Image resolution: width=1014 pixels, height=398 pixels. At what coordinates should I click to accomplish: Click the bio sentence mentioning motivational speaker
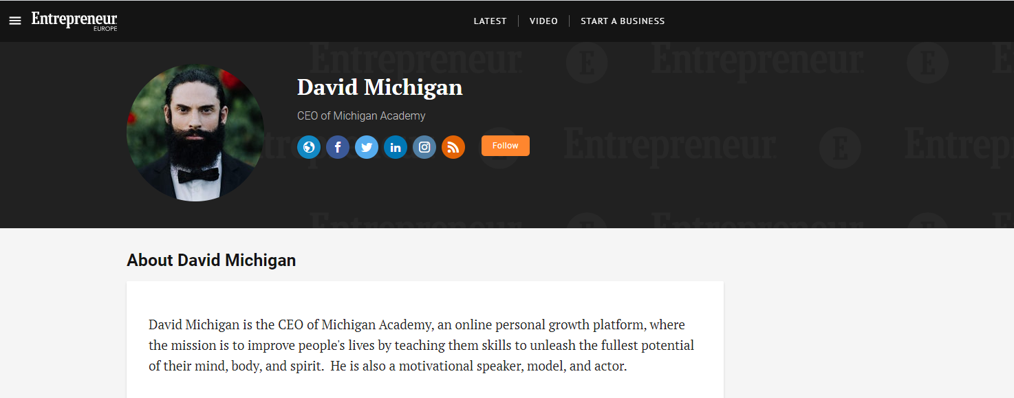pyautogui.click(x=479, y=366)
